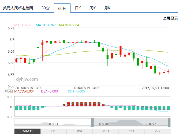Click the 07/13 area in range navigator
Screen dimensions: 182x135
[54, 124]
